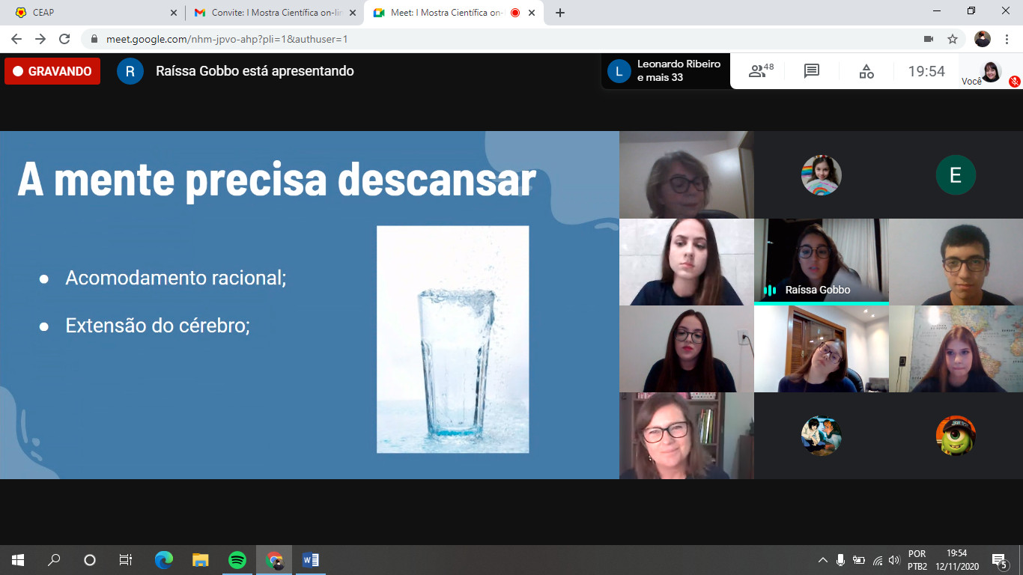The image size is (1023, 575).
Task: Reload the Google Meet page
Action: (x=64, y=39)
